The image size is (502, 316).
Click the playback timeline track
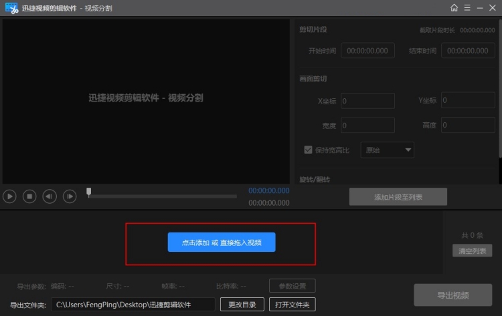163,196
